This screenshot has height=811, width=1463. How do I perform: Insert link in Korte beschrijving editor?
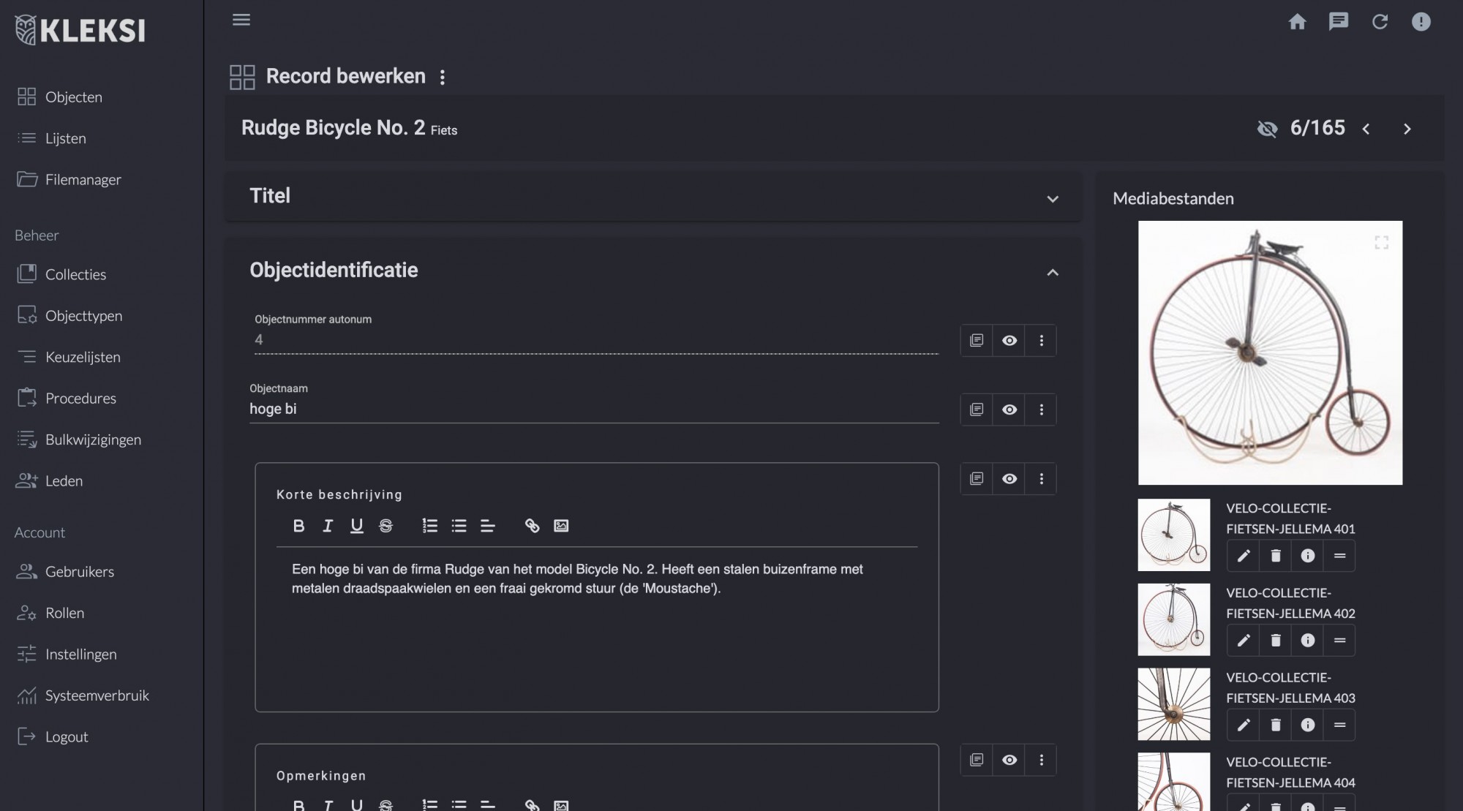click(532, 526)
